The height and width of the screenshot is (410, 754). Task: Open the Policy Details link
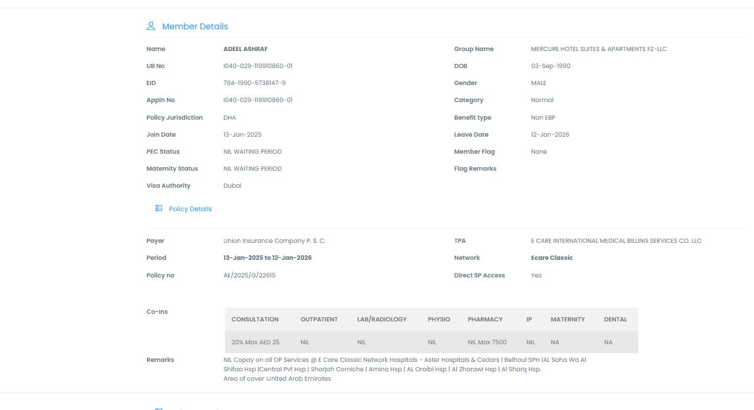point(190,209)
